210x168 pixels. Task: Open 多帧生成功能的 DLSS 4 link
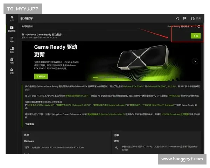[x=77, y=96]
